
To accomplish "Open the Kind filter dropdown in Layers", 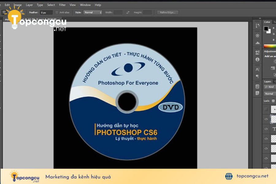I will click(x=270, y=87).
